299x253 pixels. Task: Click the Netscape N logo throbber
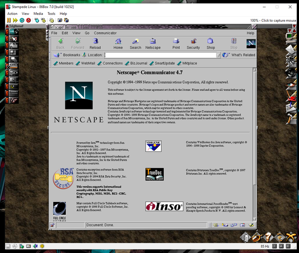click(251, 44)
